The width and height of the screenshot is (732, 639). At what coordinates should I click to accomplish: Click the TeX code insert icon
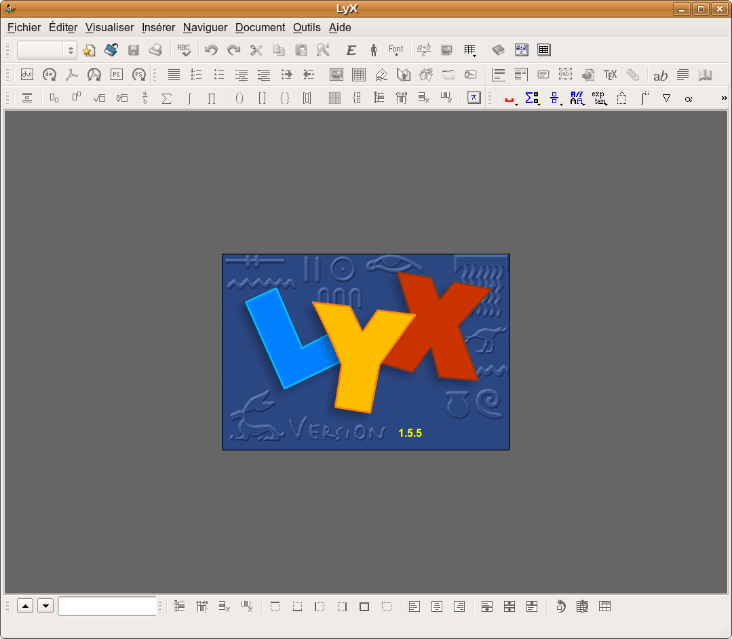(610, 75)
